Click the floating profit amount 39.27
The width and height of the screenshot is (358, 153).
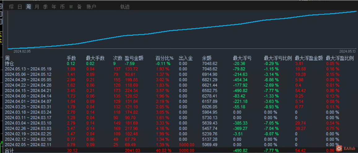(300, 128)
